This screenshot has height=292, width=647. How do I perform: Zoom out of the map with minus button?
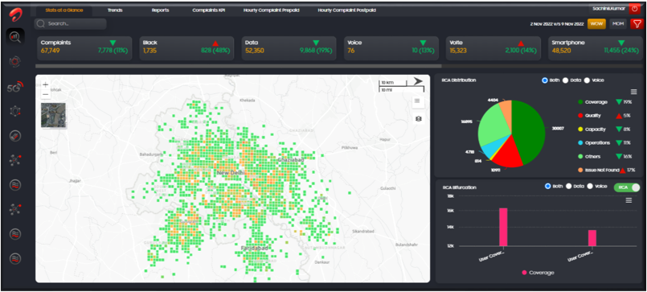[46, 95]
